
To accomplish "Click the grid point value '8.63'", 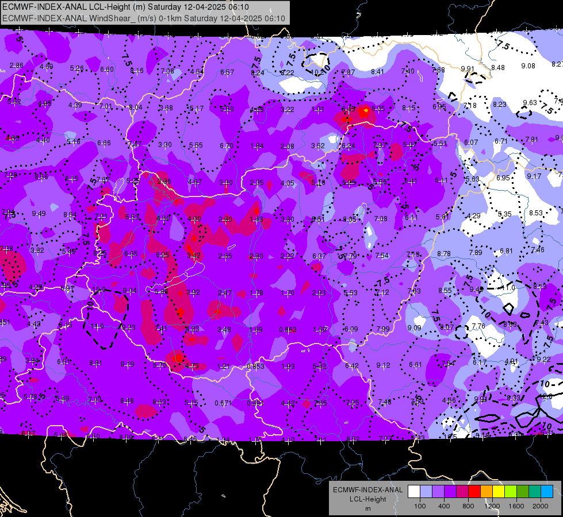I will coord(159,402).
